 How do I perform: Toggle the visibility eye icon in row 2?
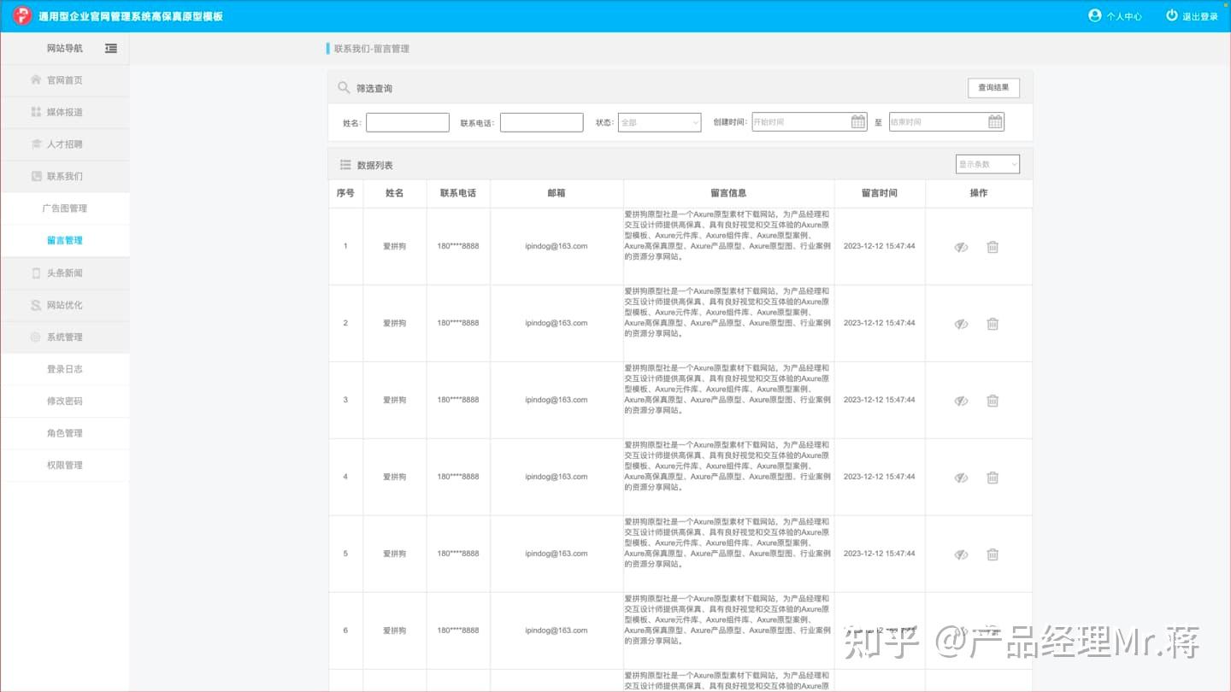(x=961, y=324)
